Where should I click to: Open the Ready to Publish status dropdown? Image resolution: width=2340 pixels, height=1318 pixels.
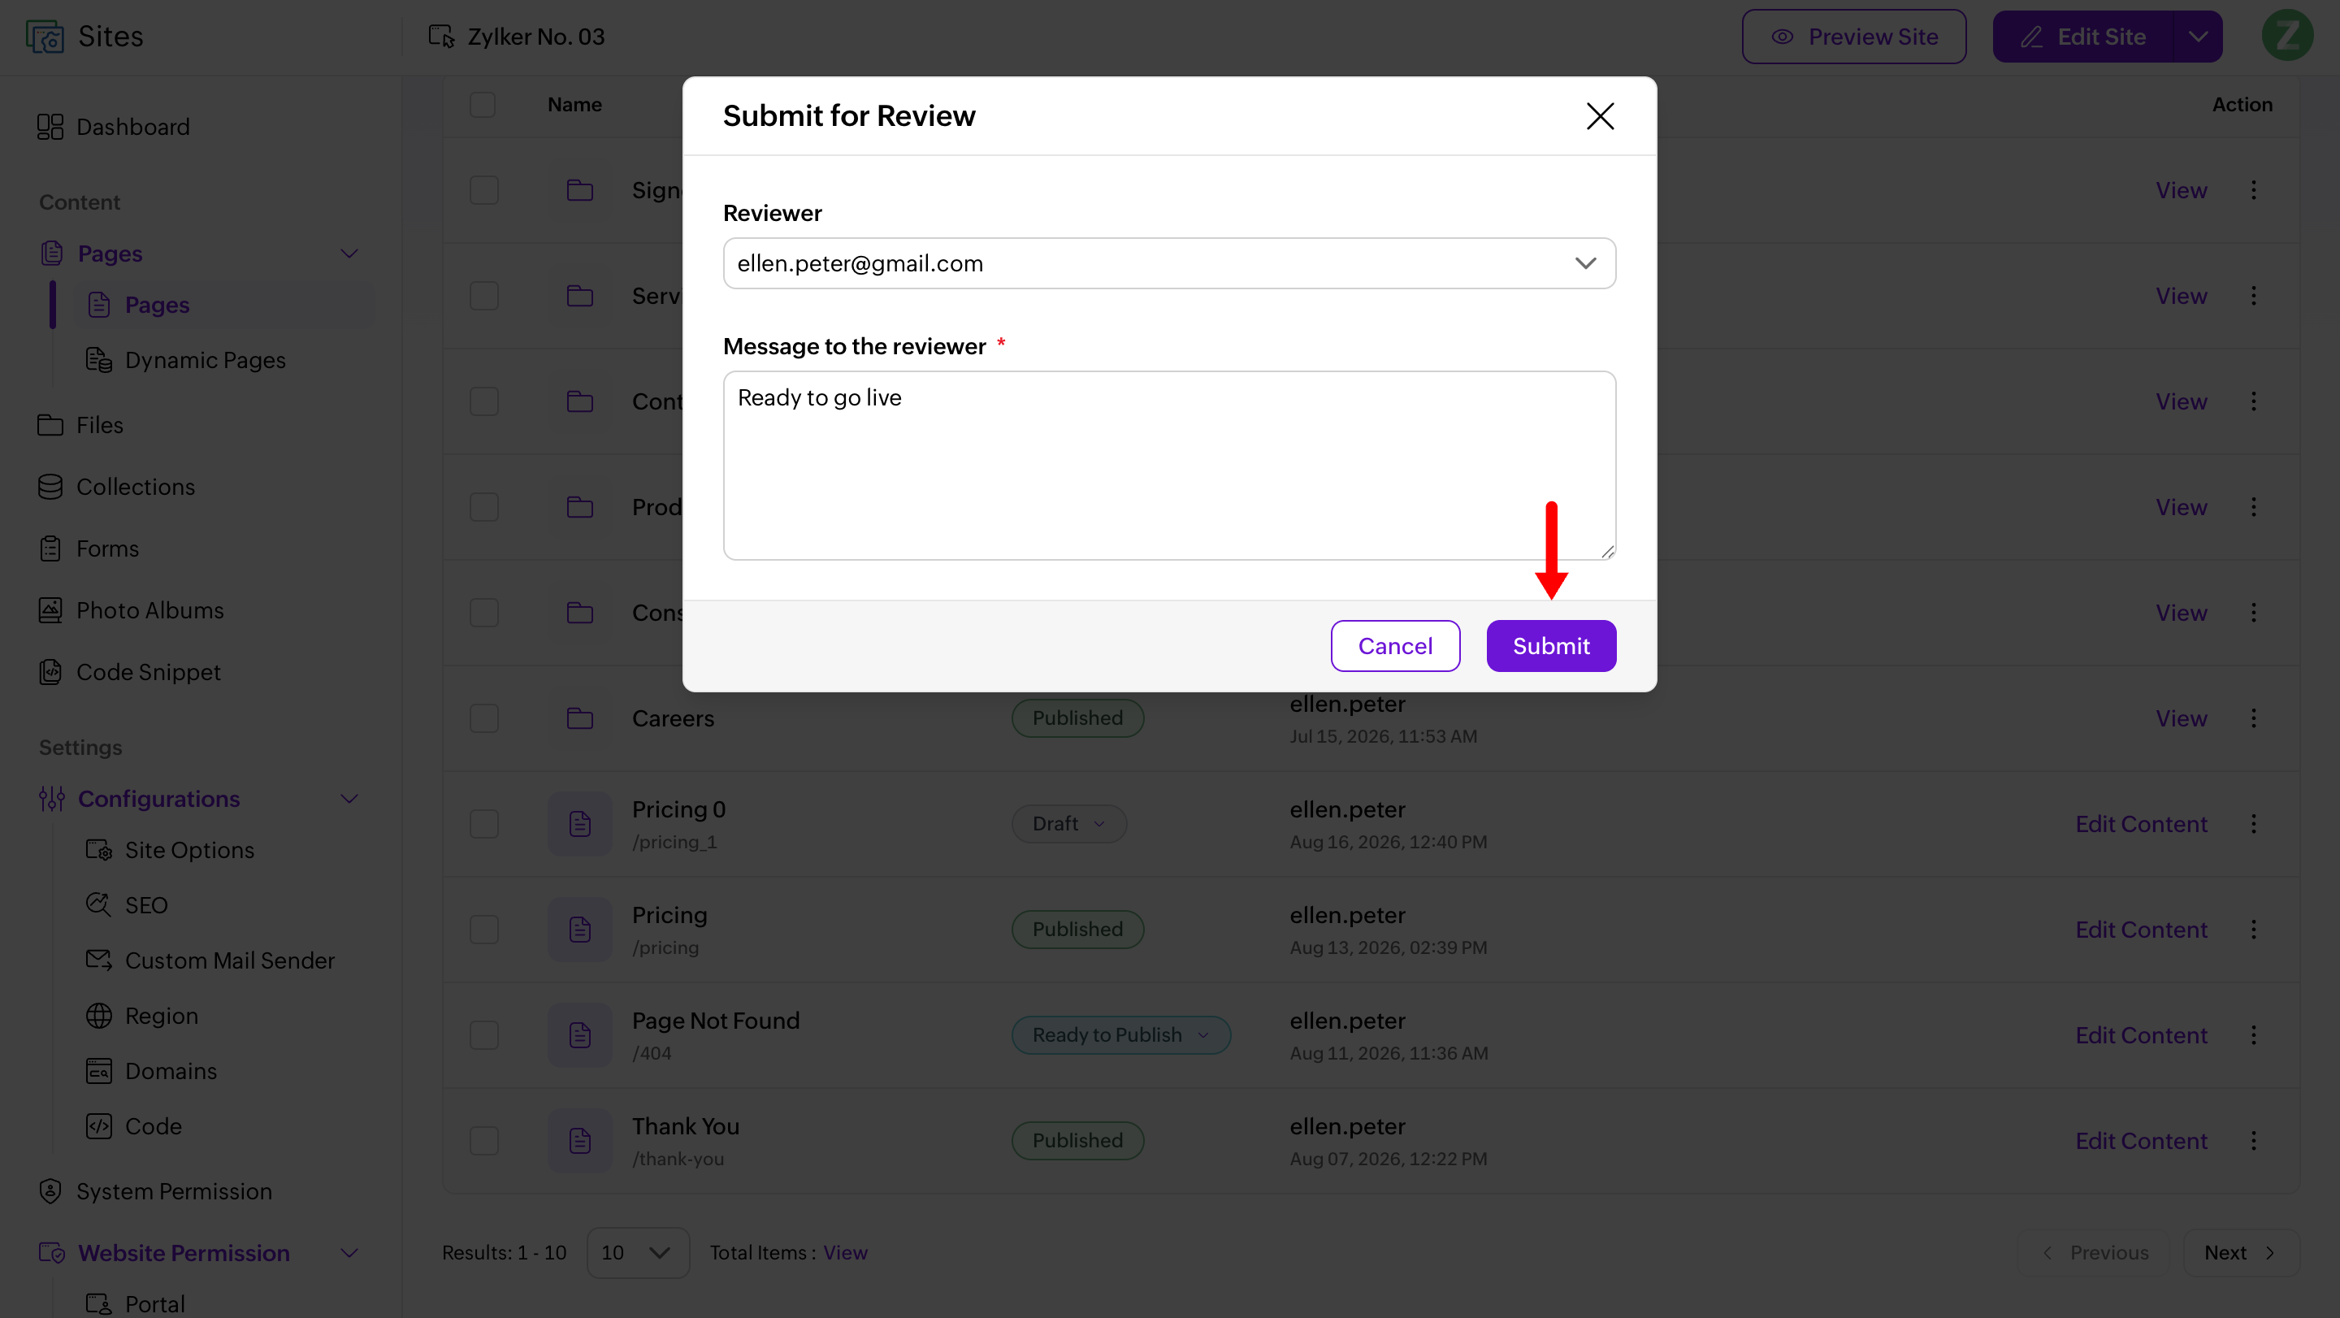pyautogui.click(x=1121, y=1034)
